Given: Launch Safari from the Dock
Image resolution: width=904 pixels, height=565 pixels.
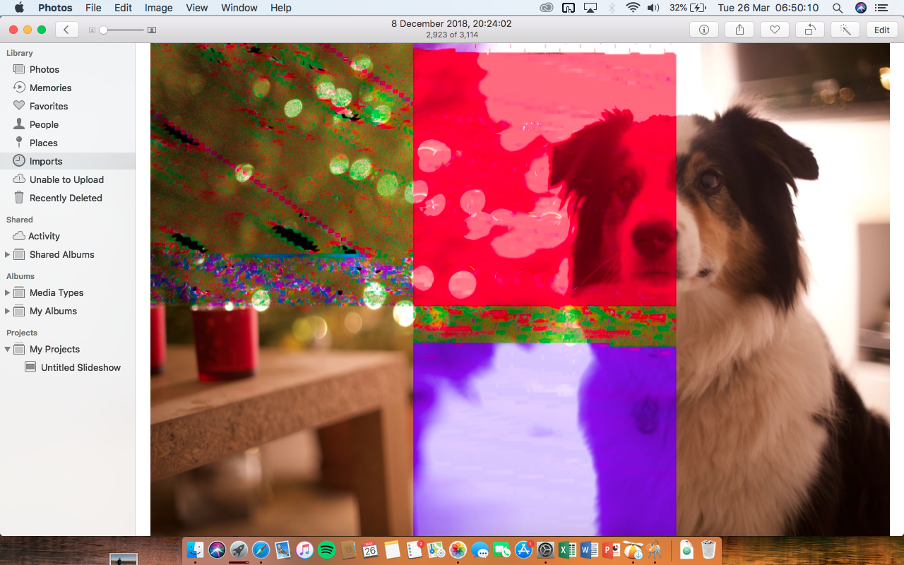Looking at the screenshot, I should click(x=261, y=549).
